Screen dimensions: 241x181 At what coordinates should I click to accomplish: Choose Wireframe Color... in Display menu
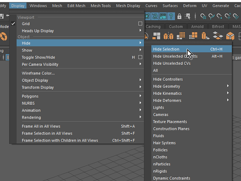coord(80,73)
